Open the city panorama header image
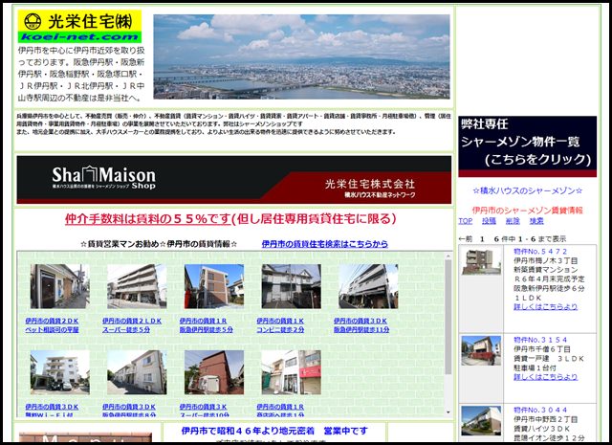This screenshot has height=445, width=612. click(301, 56)
